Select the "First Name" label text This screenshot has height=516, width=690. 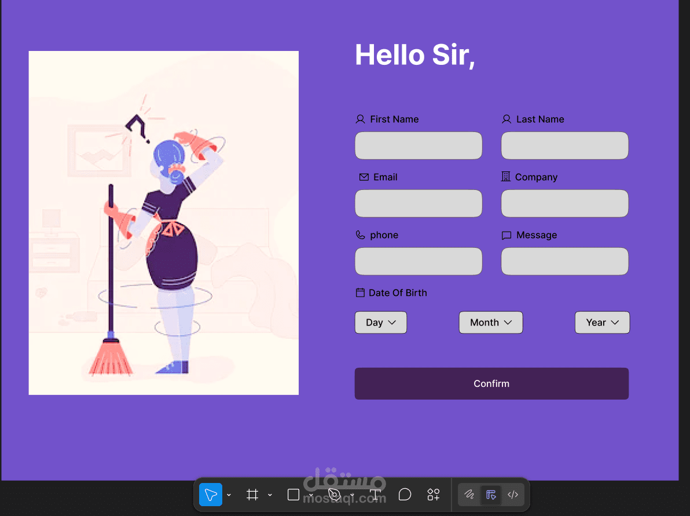click(x=394, y=119)
